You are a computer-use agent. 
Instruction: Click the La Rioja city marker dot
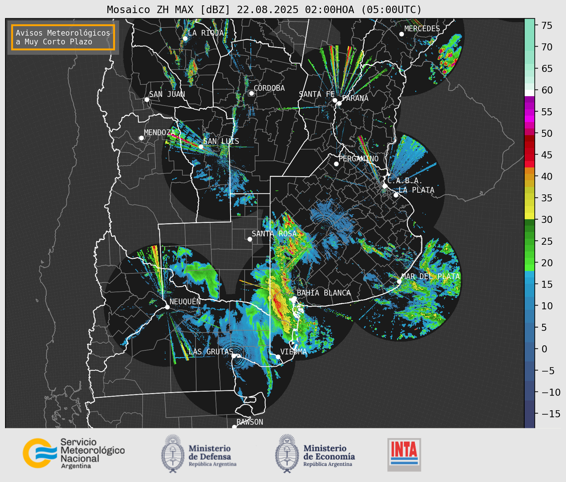[x=185, y=39]
